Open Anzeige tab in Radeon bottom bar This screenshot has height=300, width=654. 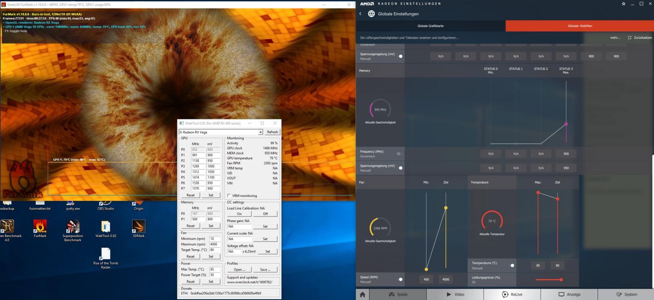point(569,294)
